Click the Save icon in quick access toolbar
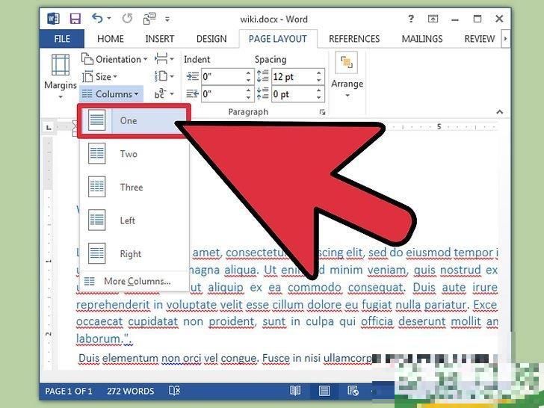544x408 pixels. coord(75,18)
